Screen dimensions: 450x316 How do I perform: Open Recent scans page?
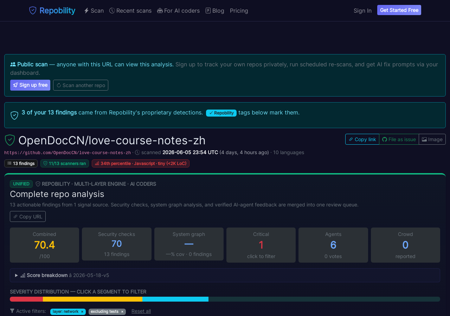coord(130,11)
